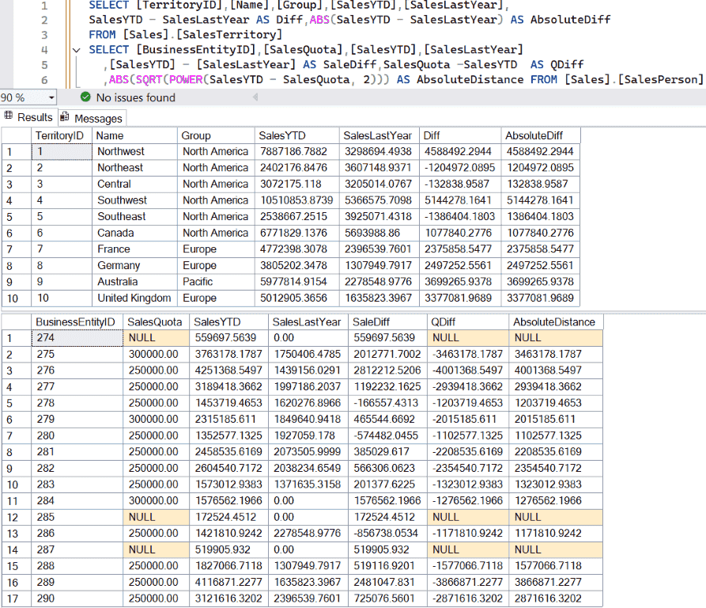Click the zoom box dropdown arrow
The height and width of the screenshot is (608, 706).
coord(49,97)
